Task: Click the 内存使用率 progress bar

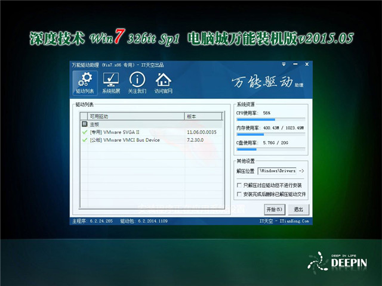Action: 270,135
